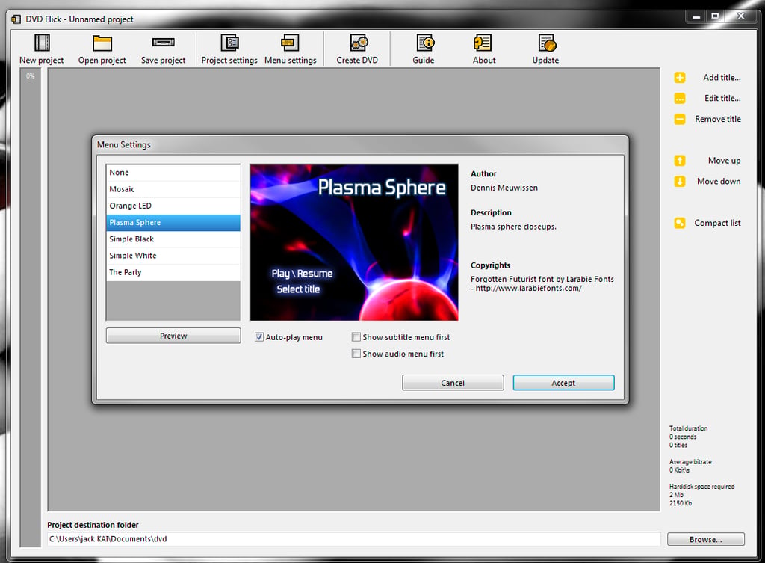Viewport: 765px width, 563px height.
Task: Click the Plasma Sphere preview image
Action: click(x=354, y=243)
